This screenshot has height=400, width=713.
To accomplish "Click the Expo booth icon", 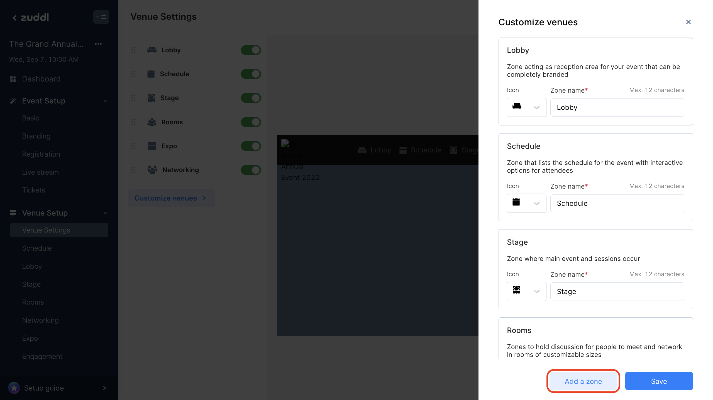I will pos(152,146).
